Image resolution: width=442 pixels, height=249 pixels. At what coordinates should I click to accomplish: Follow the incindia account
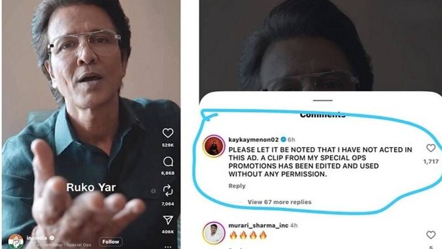(x=110, y=242)
